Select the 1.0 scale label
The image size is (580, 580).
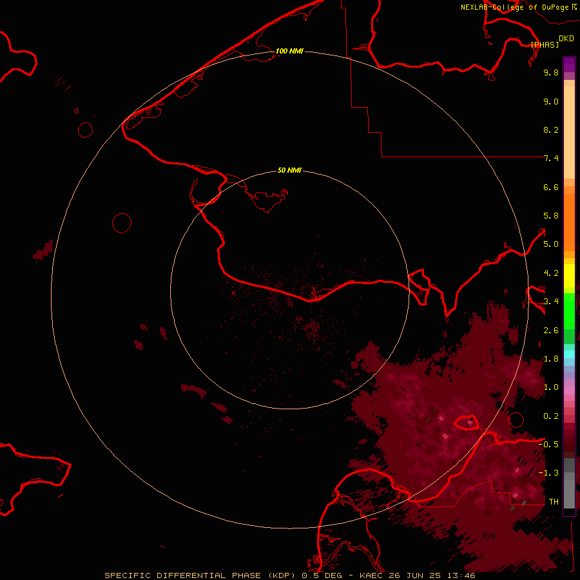pos(551,387)
